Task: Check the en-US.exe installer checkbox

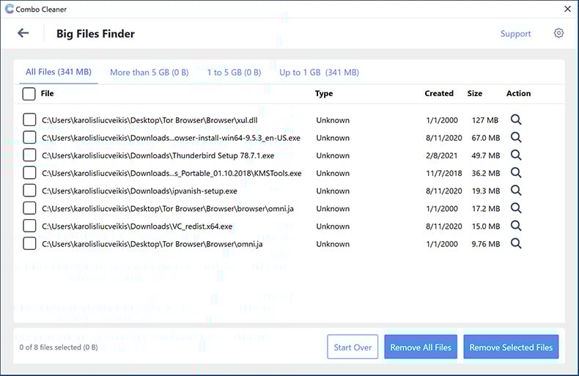Action: click(29, 137)
